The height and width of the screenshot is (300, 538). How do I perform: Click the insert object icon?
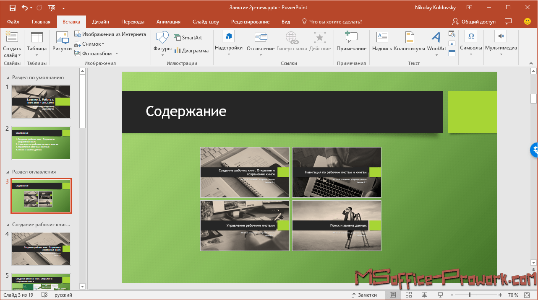[x=452, y=53]
